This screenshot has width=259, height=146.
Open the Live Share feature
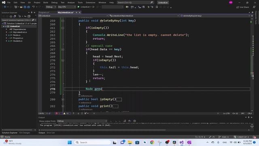coord(242,7)
